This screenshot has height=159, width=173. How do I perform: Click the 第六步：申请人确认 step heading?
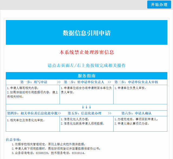tap(136, 113)
